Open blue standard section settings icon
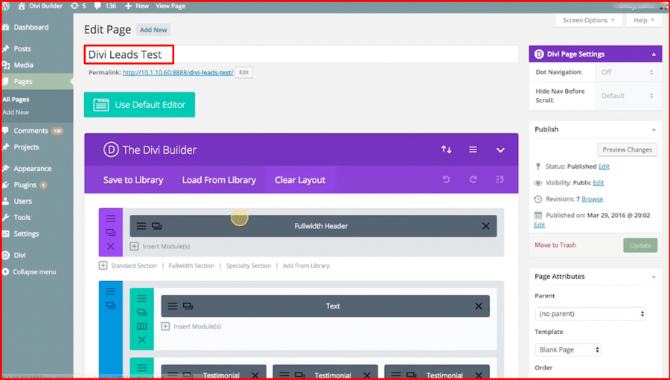The width and height of the screenshot is (670, 380). (111, 292)
